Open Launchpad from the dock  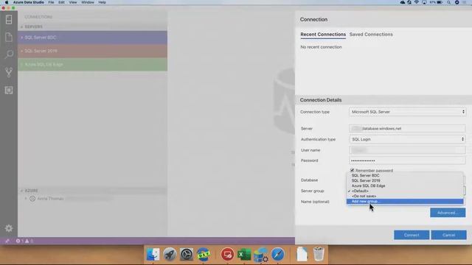pyautogui.click(x=170, y=254)
